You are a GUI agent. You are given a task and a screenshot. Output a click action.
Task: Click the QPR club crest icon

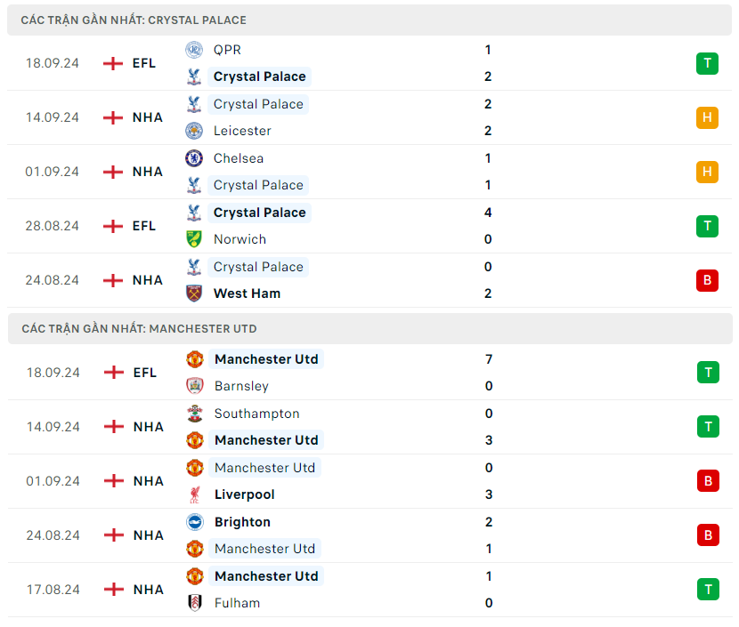point(193,50)
